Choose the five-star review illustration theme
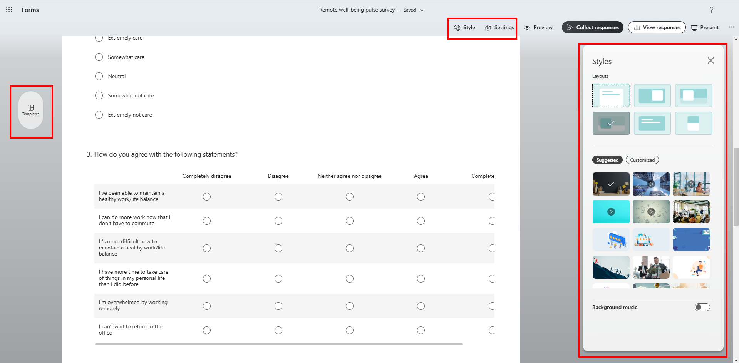Viewport: 739px width, 363px height. click(x=651, y=239)
